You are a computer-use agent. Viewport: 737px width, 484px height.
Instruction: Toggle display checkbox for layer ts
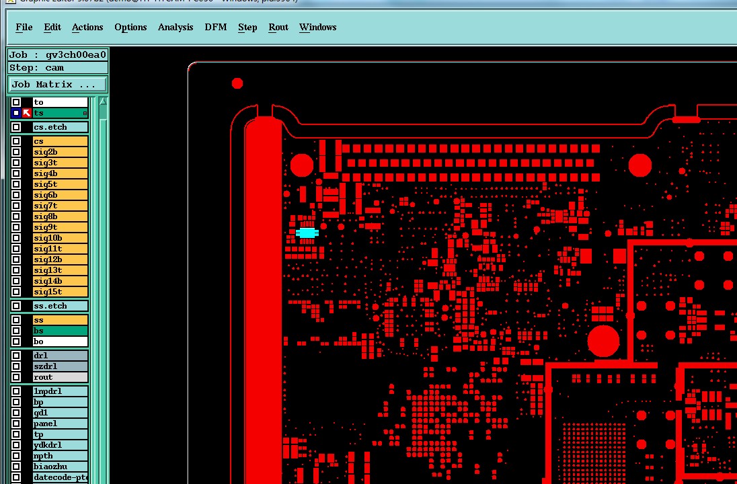(x=16, y=113)
